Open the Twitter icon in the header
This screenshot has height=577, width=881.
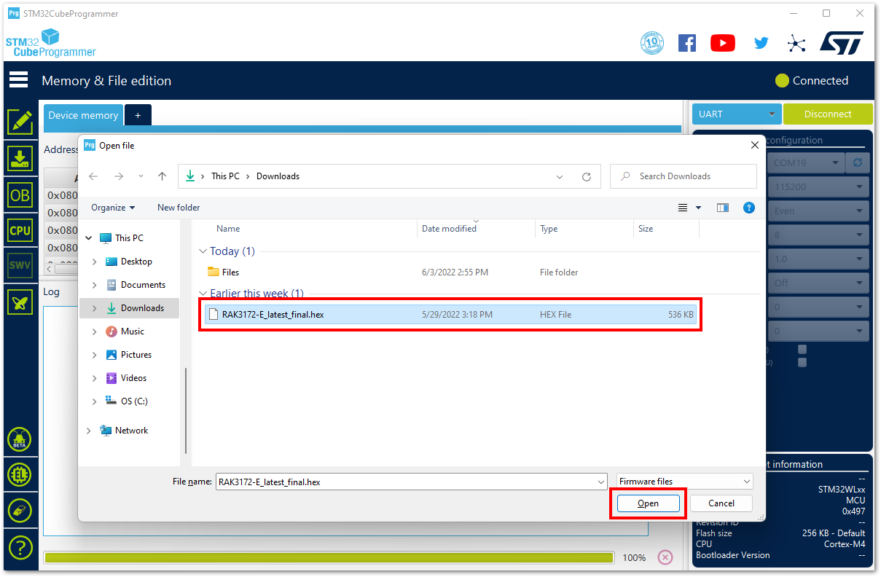point(761,43)
